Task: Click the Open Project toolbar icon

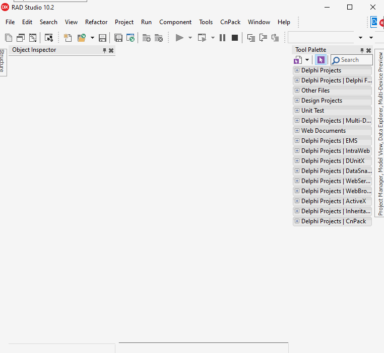Action: click(131, 38)
